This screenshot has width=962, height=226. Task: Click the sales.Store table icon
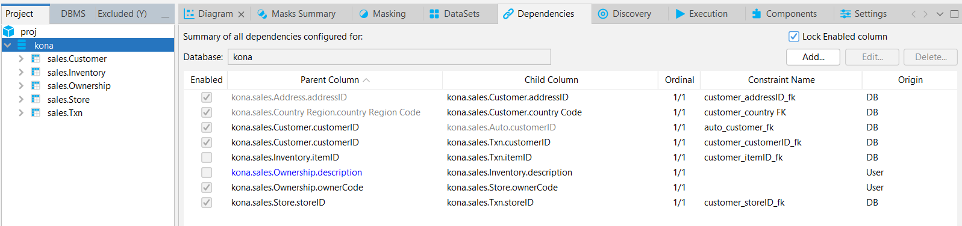click(x=36, y=99)
